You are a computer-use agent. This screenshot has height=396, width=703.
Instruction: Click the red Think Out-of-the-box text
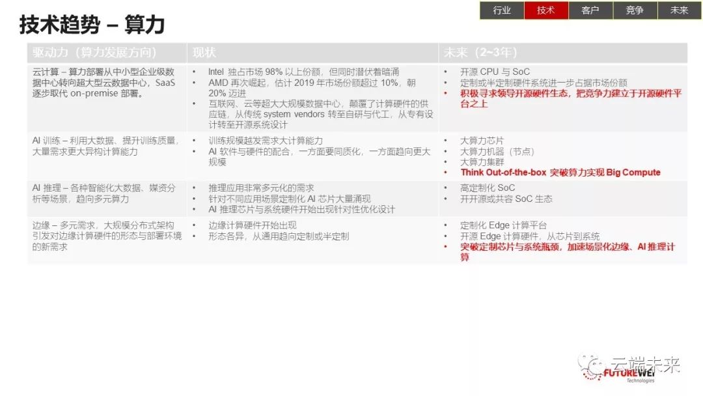coord(560,173)
